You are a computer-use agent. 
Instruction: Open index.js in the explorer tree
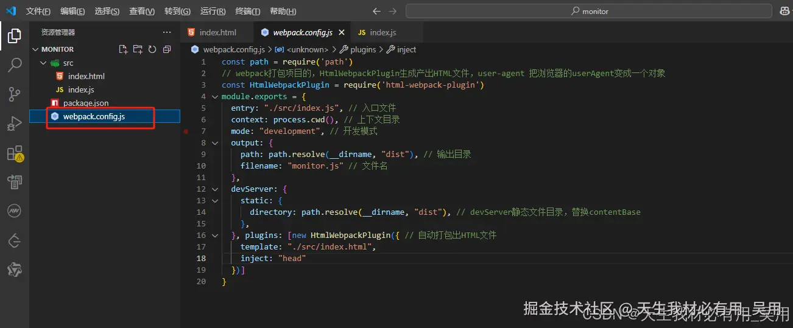click(81, 89)
